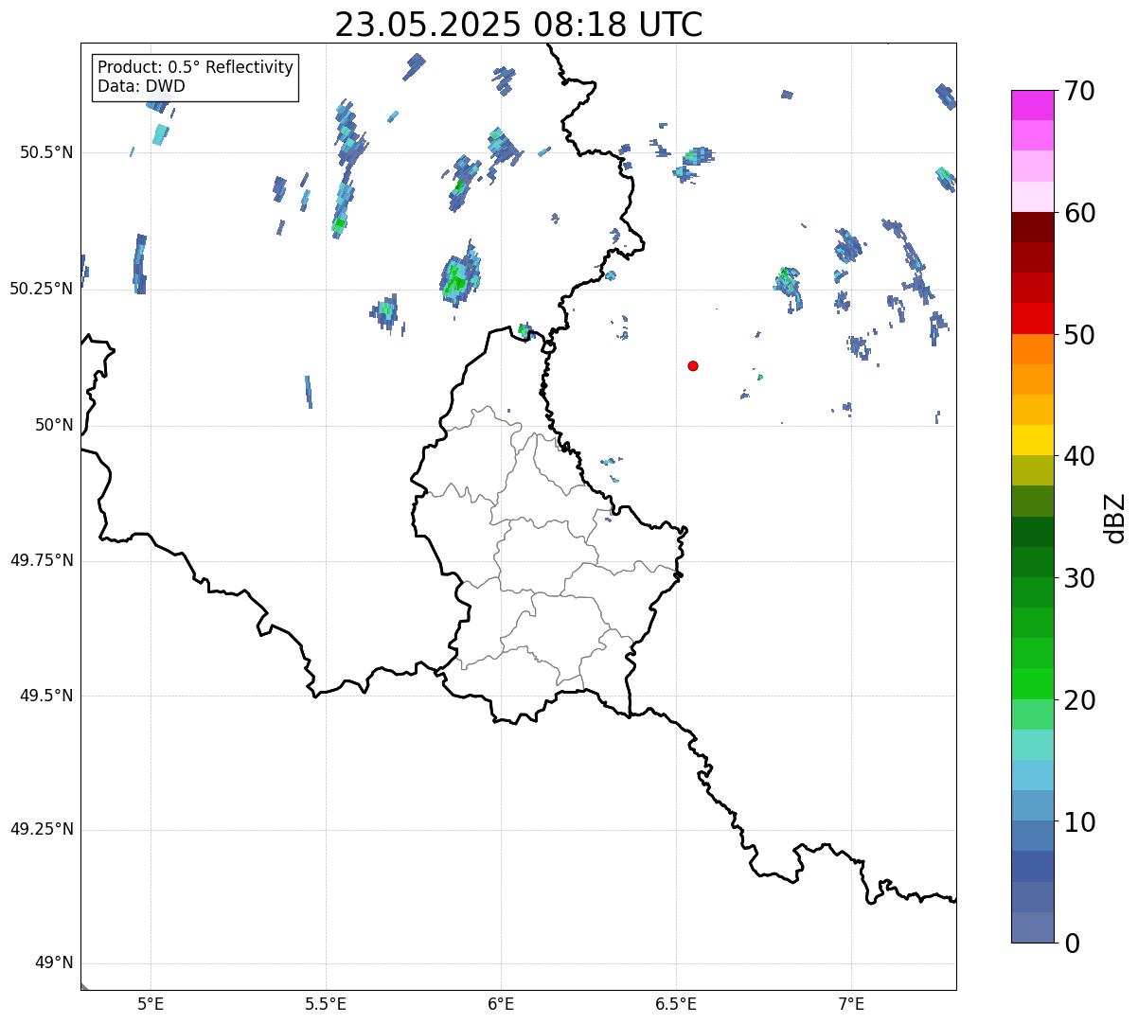The width and height of the screenshot is (1138, 1023).
Task: Click the 50.5°N latitude label
Action: point(46,152)
